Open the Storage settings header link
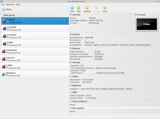This screenshot has width=160, height=119. click(x=76, y=62)
